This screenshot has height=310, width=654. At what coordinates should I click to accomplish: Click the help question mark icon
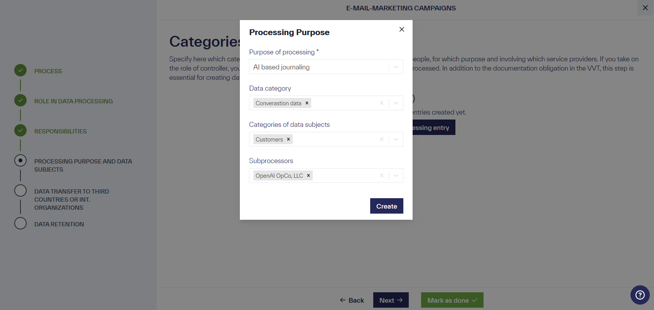click(640, 295)
